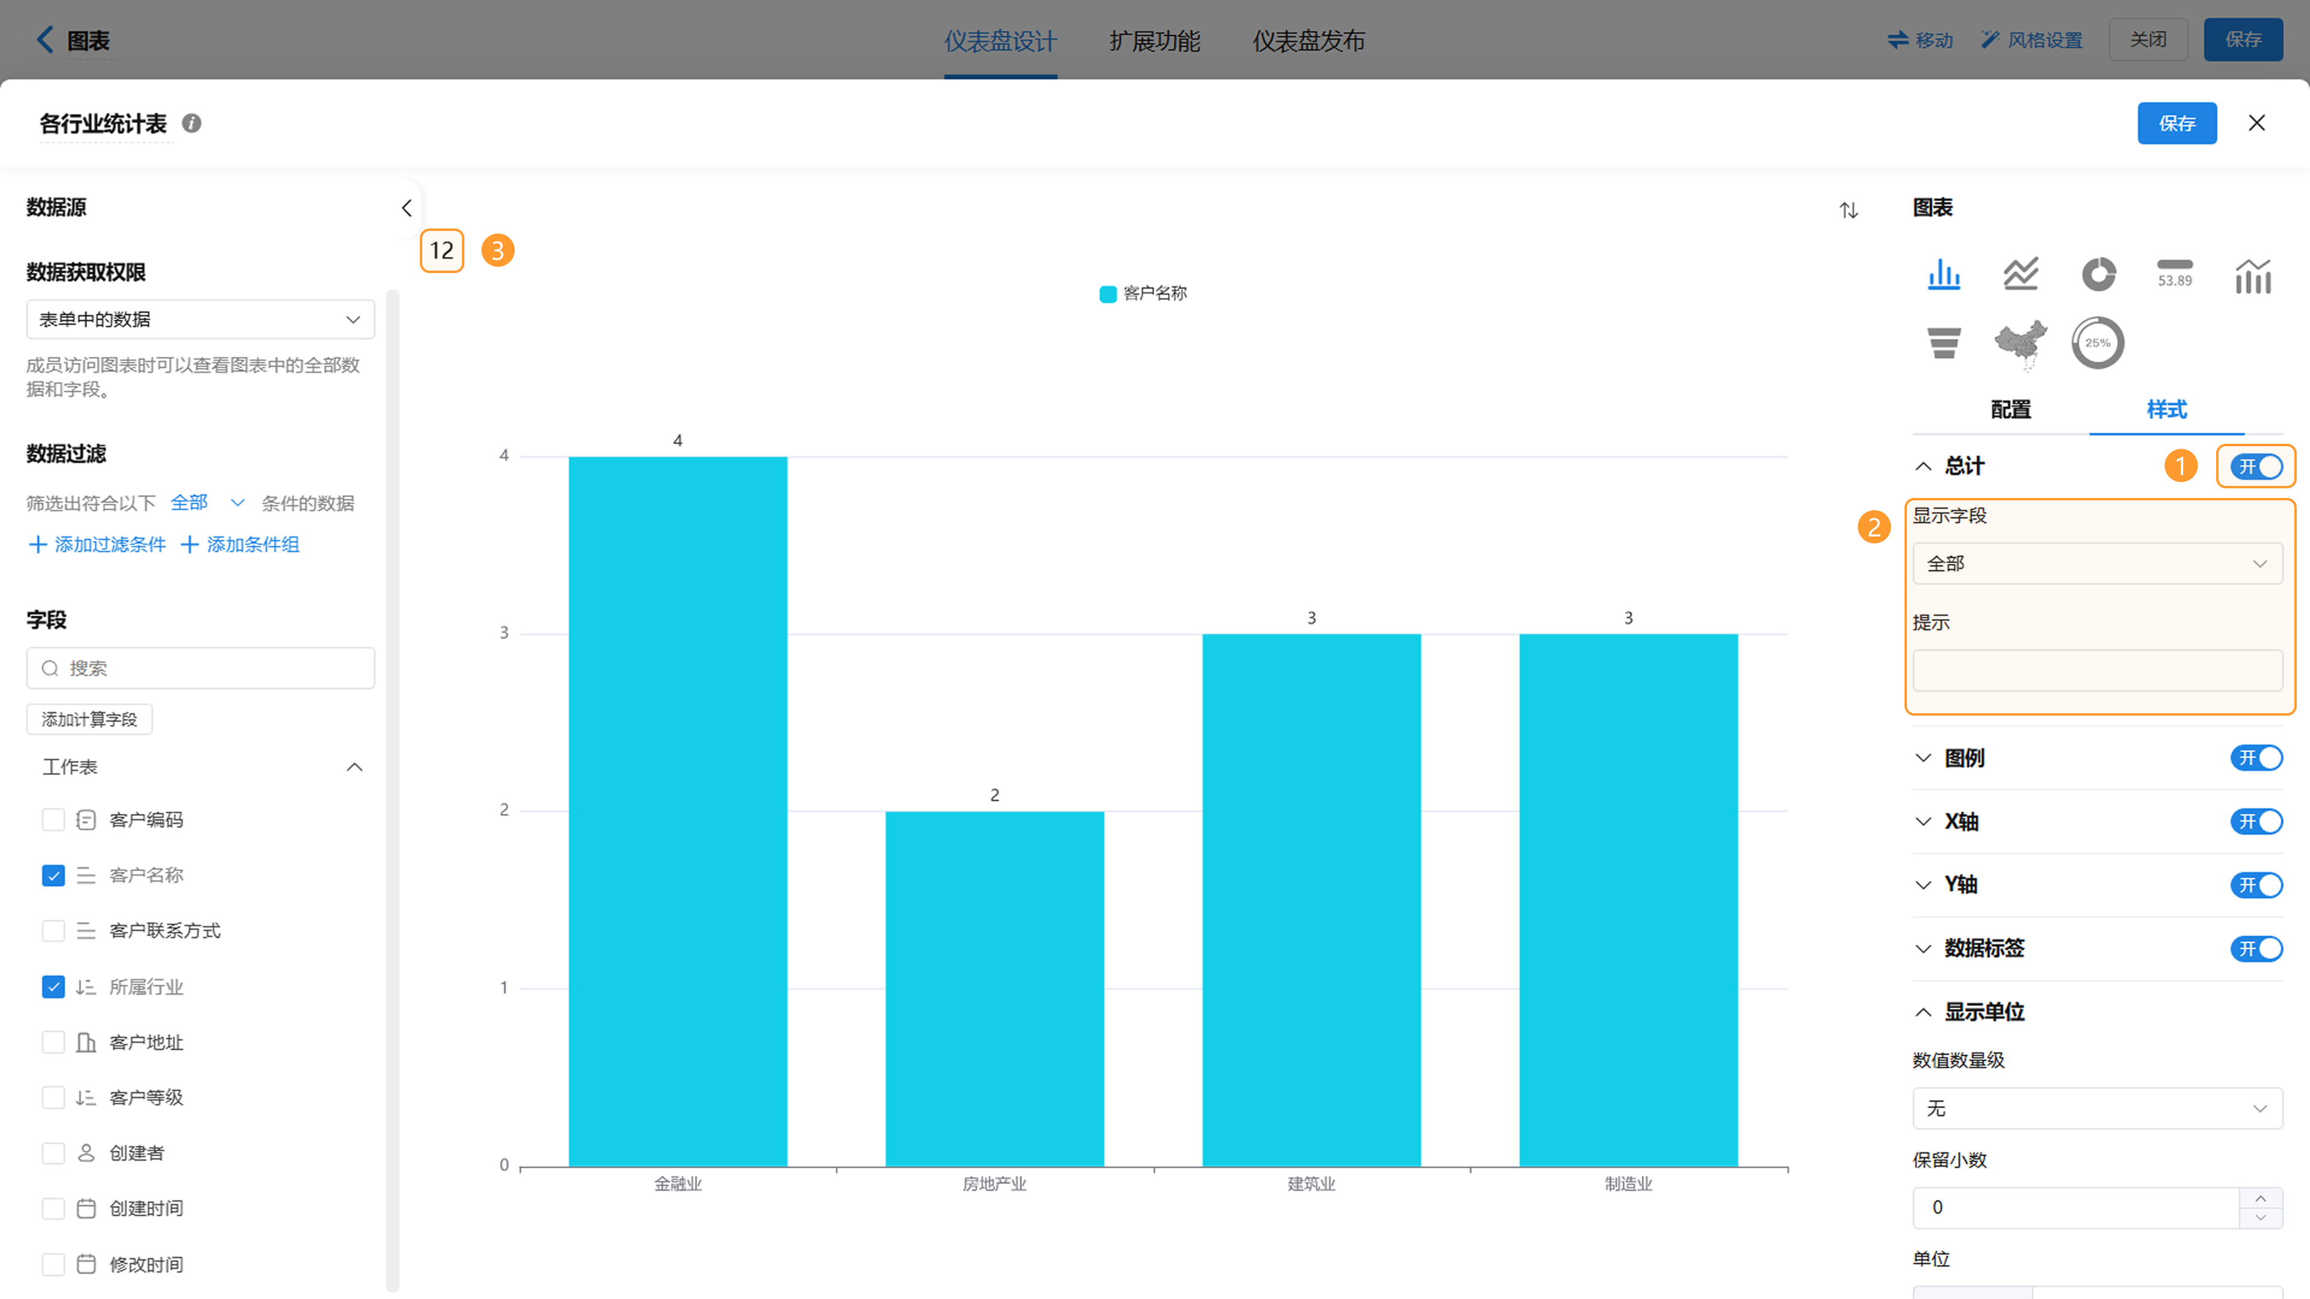This screenshot has height=1299, width=2310.
Task: Click the sort arrows icon above chart
Action: coord(1848,210)
